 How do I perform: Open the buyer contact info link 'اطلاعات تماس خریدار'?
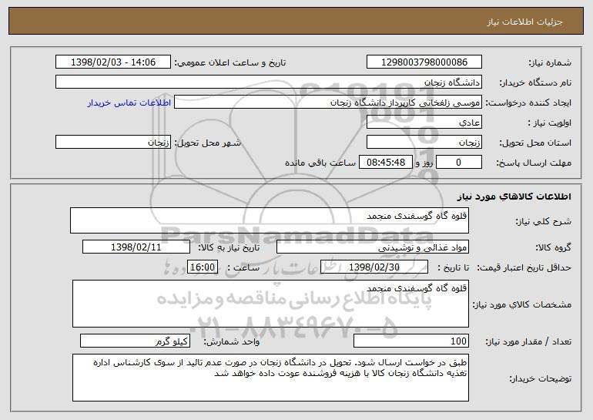[129, 102]
